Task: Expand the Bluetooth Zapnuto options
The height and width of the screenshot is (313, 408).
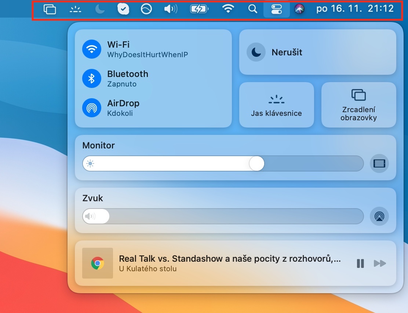Action: click(128, 79)
